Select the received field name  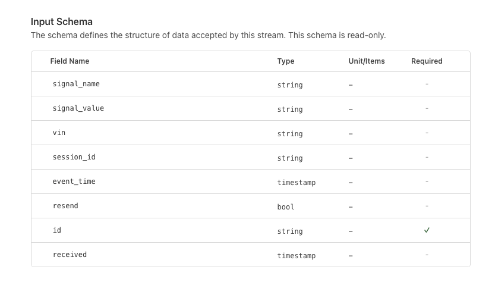pyautogui.click(x=70, y=255)
